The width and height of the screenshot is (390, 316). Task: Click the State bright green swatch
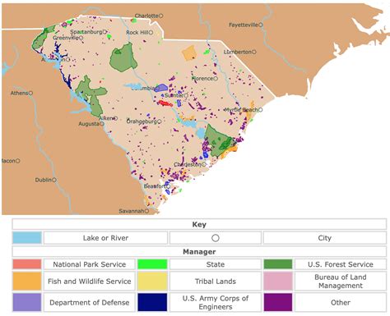click(152, 264)
